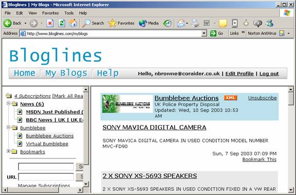The image size is (296, 195).
Task: Click the News folder icon
Action: 14,104
